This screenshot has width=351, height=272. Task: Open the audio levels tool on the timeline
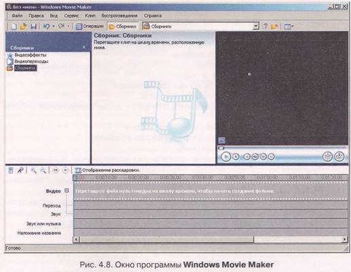click(x=11, y=170)
